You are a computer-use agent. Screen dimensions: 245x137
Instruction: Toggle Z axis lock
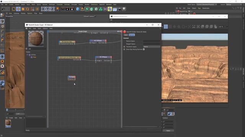pos(52,9)
